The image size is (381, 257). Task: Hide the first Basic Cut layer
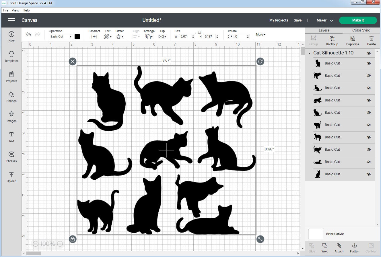(x=368, y=63)
